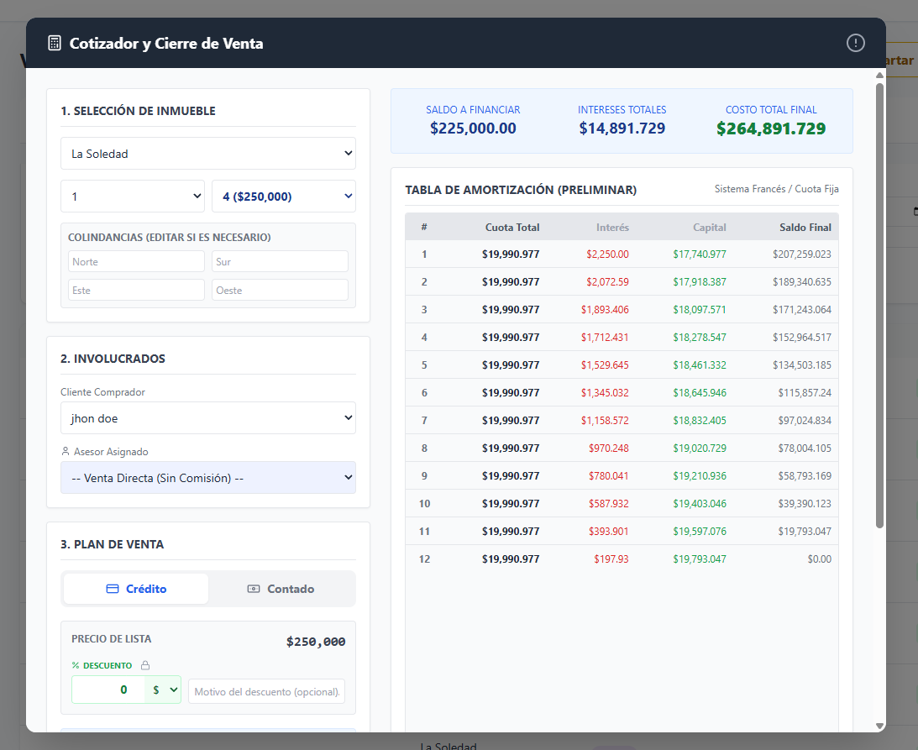Open the lot dropdown showing 4 ($250,000)
The width and height of the screenshot is (918, 750).
(x=283, y=197)
